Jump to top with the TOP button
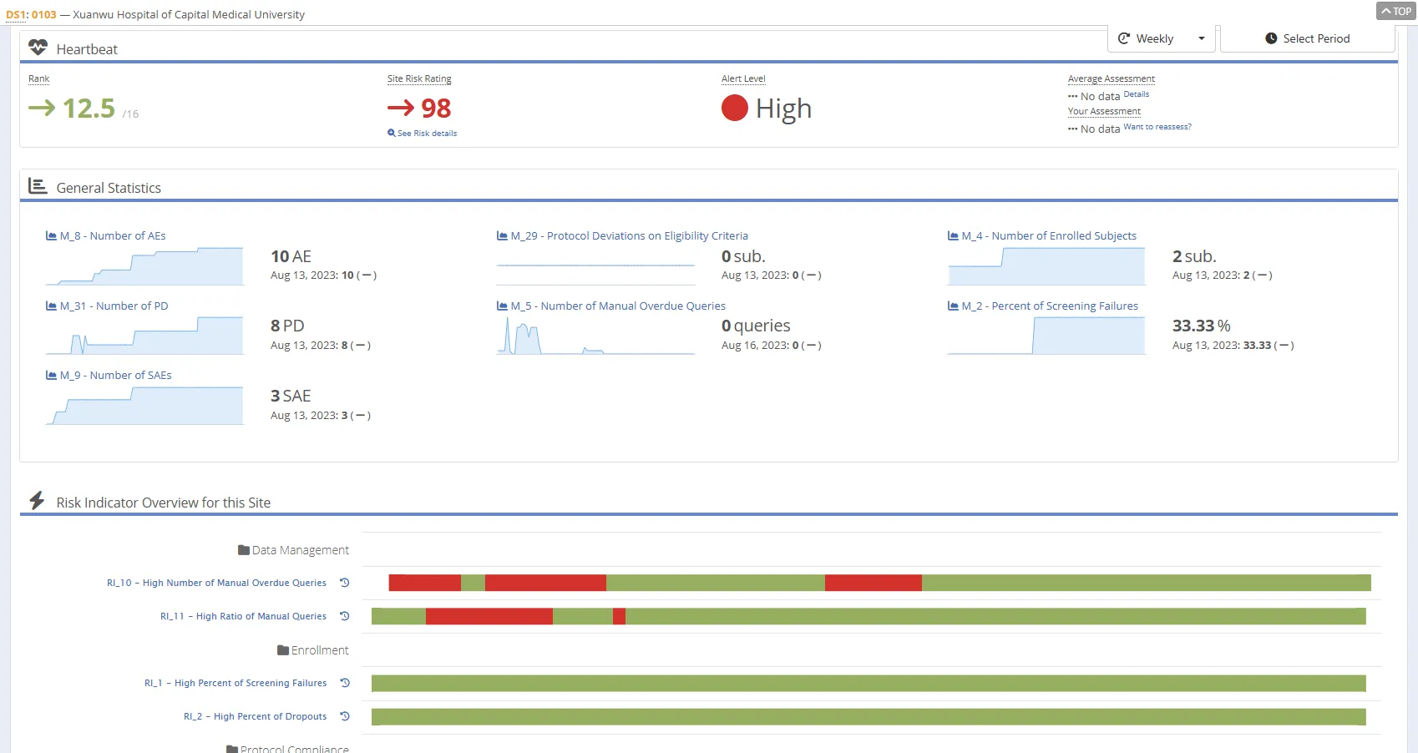Viewport: 1418px width, 753px height. 1395,11
